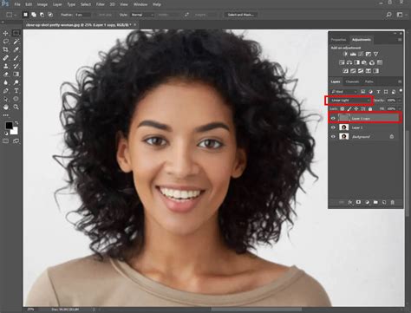Select the Horizontal Type tool

pos(16,90)
